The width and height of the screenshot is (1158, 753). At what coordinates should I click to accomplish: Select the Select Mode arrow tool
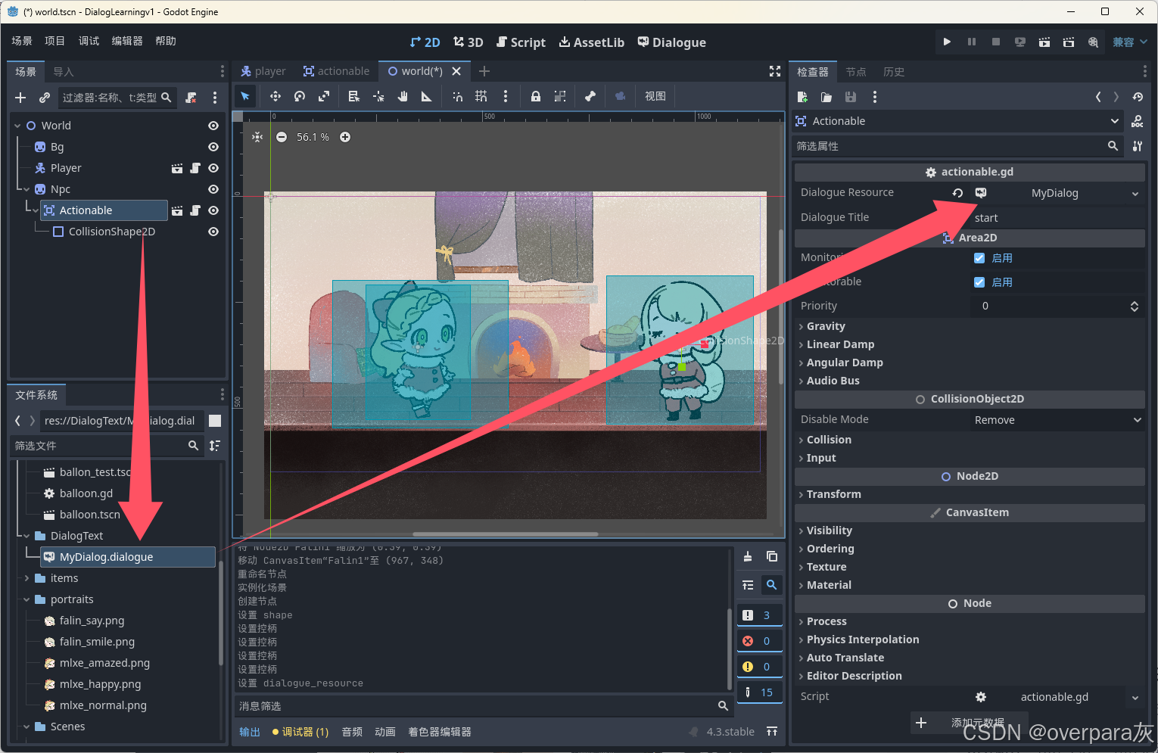pos(245,96)
